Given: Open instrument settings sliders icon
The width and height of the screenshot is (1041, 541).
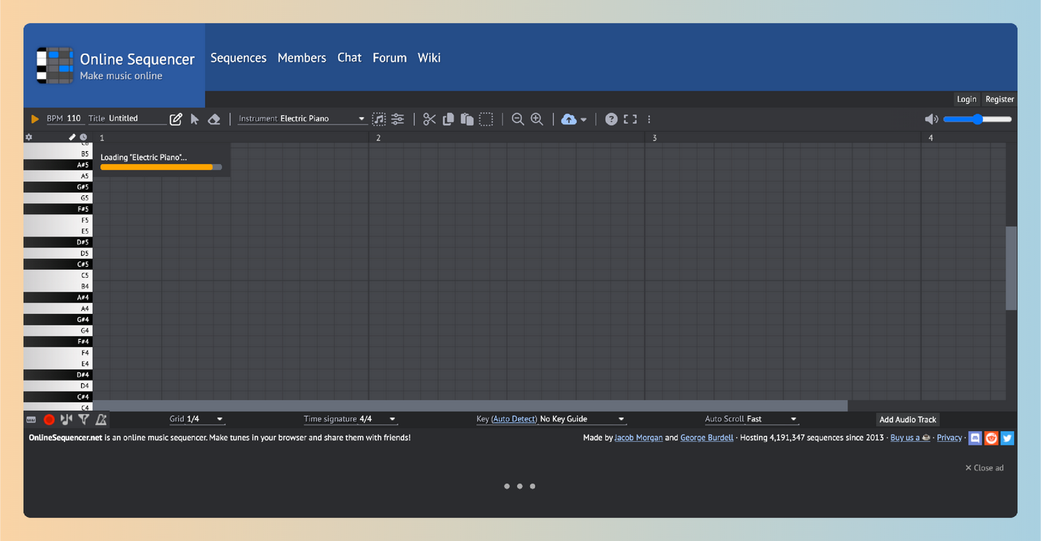Looking at the screenshot, I should [x=398, y=119].
